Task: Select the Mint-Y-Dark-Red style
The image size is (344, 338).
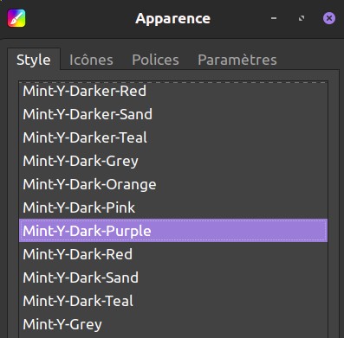Action: pos(173,254)
